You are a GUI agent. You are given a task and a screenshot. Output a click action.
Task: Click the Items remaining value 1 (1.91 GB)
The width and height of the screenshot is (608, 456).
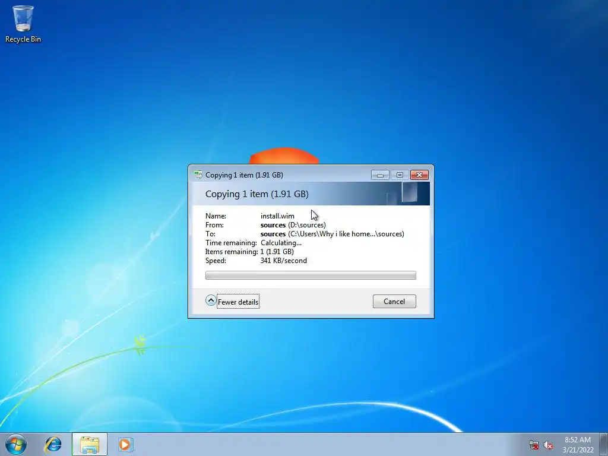277,252
